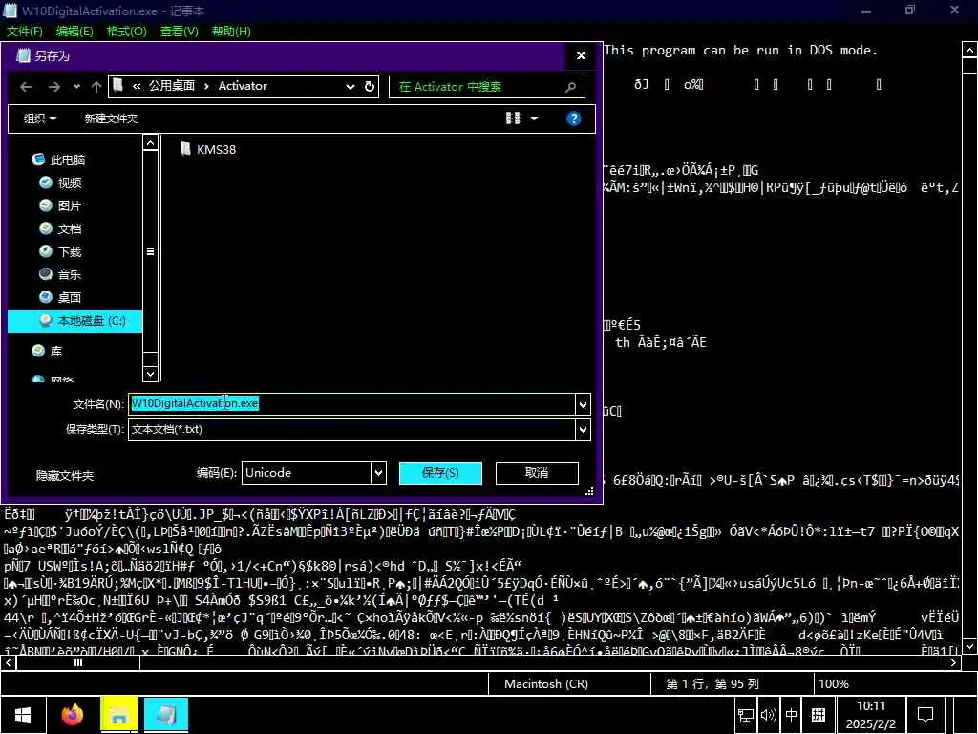The height and width of the screenshot is (734, 978).
Task: Click the Macintosh (CR) status text
Action: 545,684
